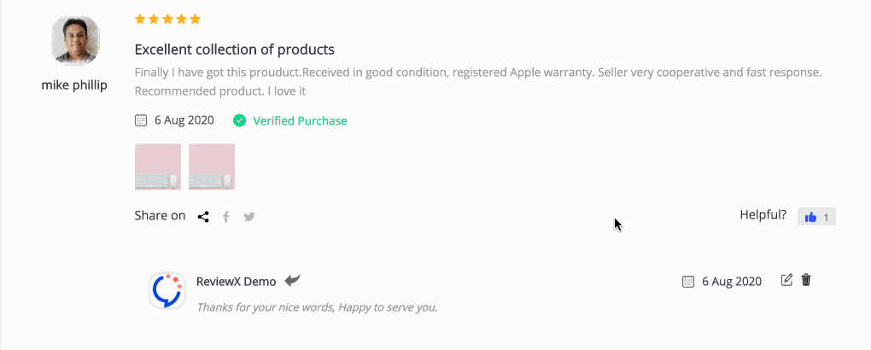Click the green Verified Purchase checkmark
871x350 pixels.
[x=239, y=120]
